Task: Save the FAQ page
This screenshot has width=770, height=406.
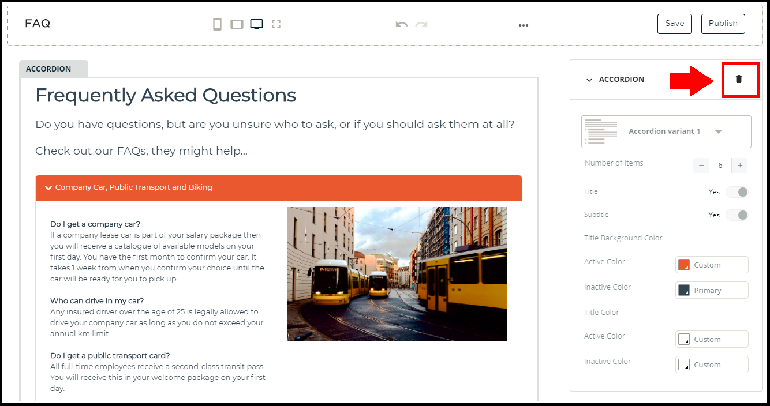Action: pyautogui.click(x=675, y=24)
